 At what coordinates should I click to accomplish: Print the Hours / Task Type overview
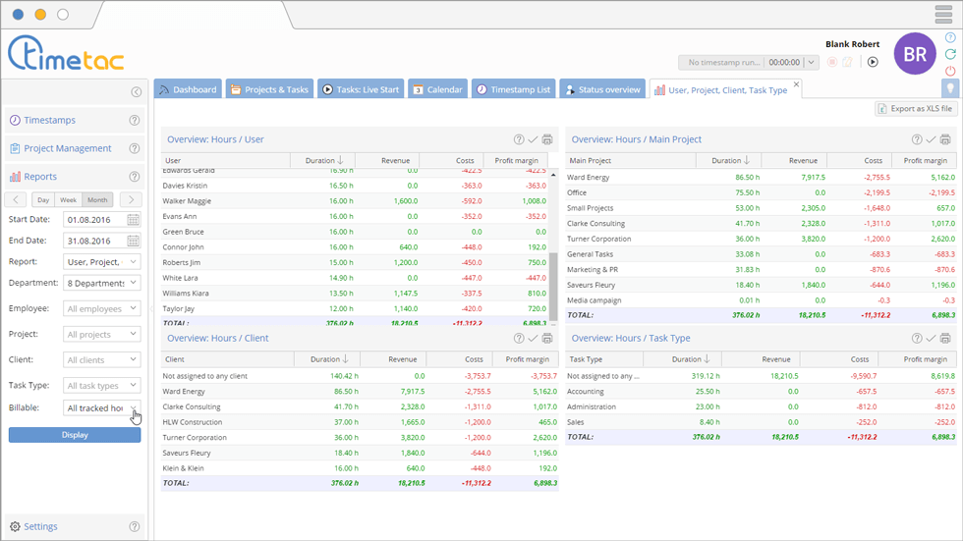point(945,339)
